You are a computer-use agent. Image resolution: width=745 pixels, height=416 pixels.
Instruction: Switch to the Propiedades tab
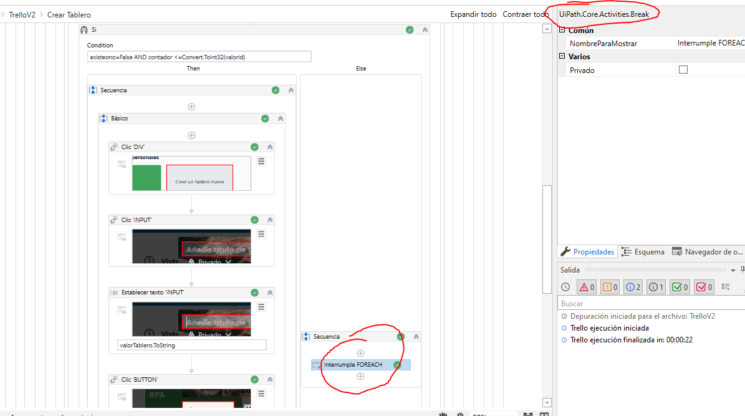[x=587, y=251]
